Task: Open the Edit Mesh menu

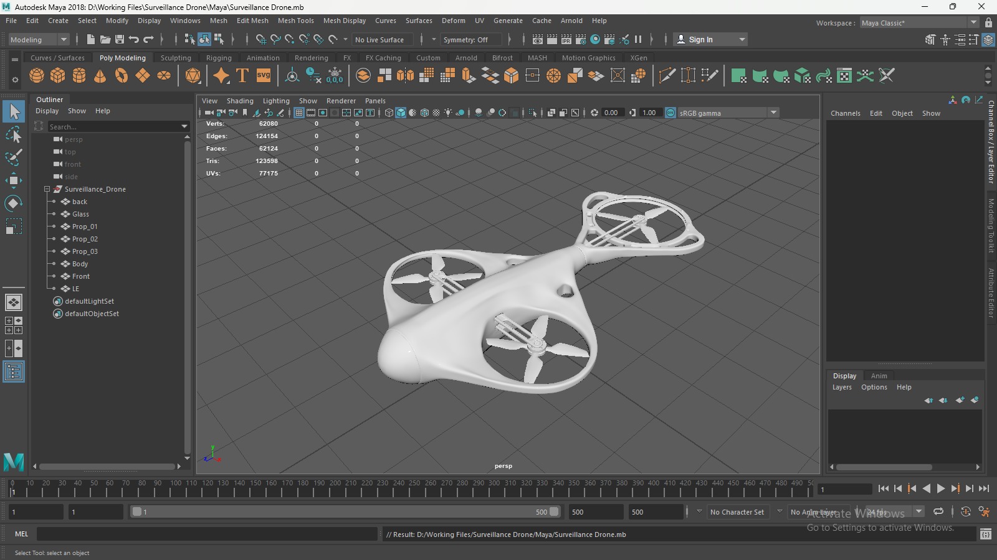Action: (x=252, y=21)
